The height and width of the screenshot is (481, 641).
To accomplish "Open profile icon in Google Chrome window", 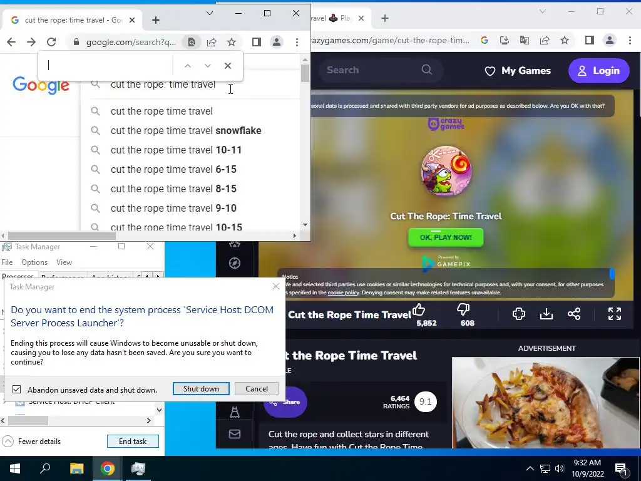I will [x=277, y=42].
